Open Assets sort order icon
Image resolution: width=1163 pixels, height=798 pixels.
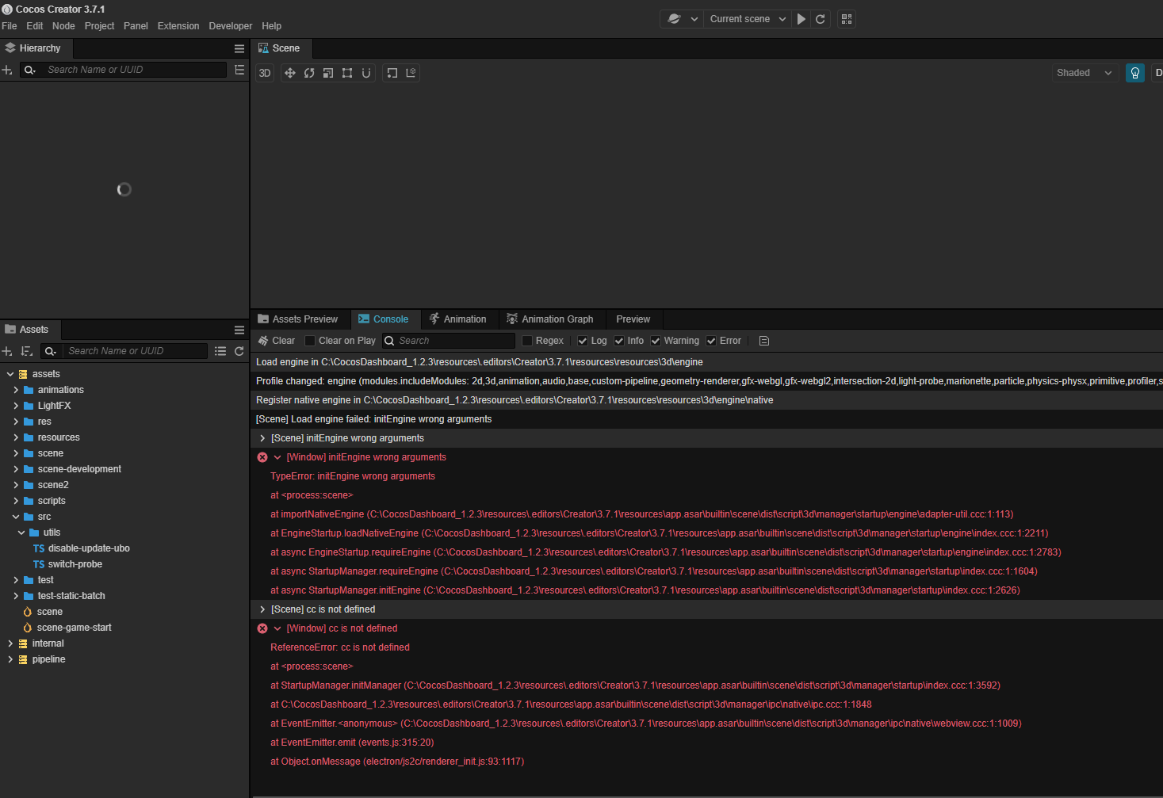pyautogui.click(x=26, y=351)
